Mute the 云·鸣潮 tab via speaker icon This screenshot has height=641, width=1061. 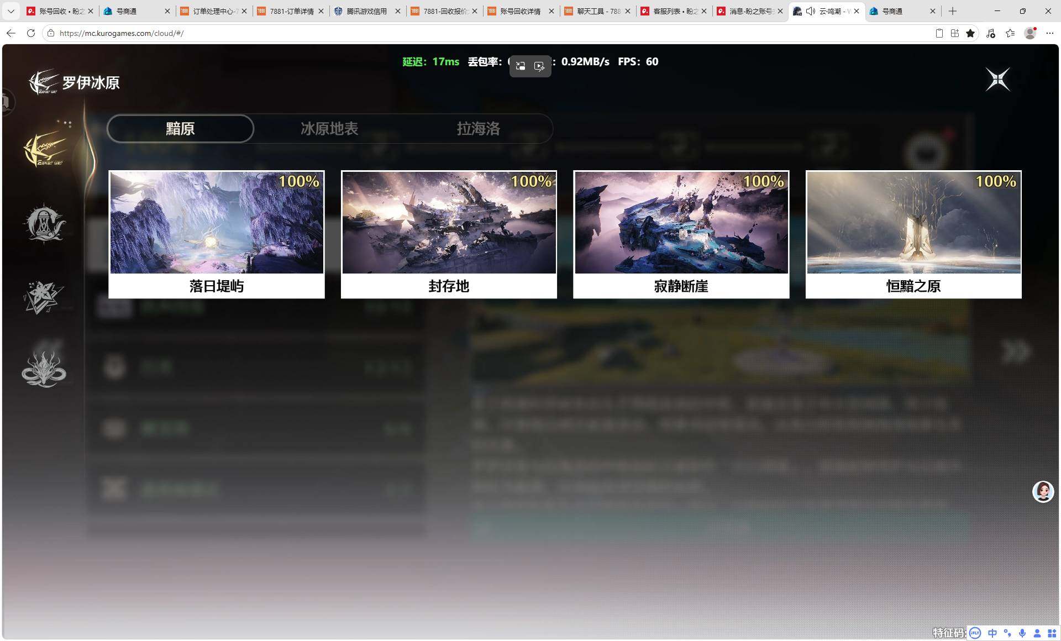(x=811, y=11)
